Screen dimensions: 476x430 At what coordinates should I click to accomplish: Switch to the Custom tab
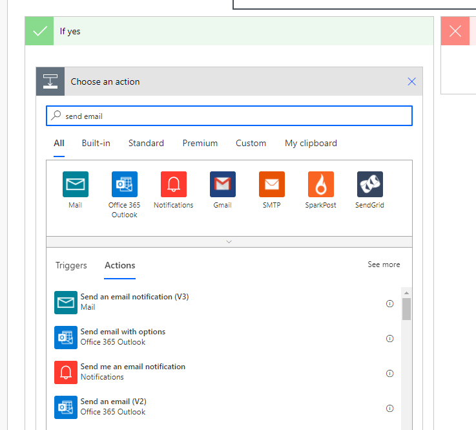pos(251,143)
